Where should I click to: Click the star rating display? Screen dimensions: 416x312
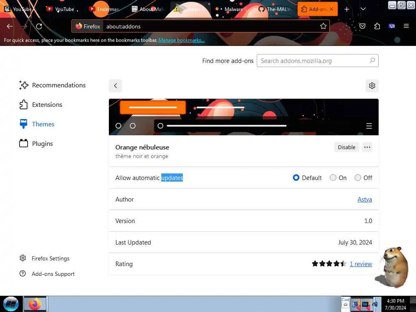coord(329,264)
